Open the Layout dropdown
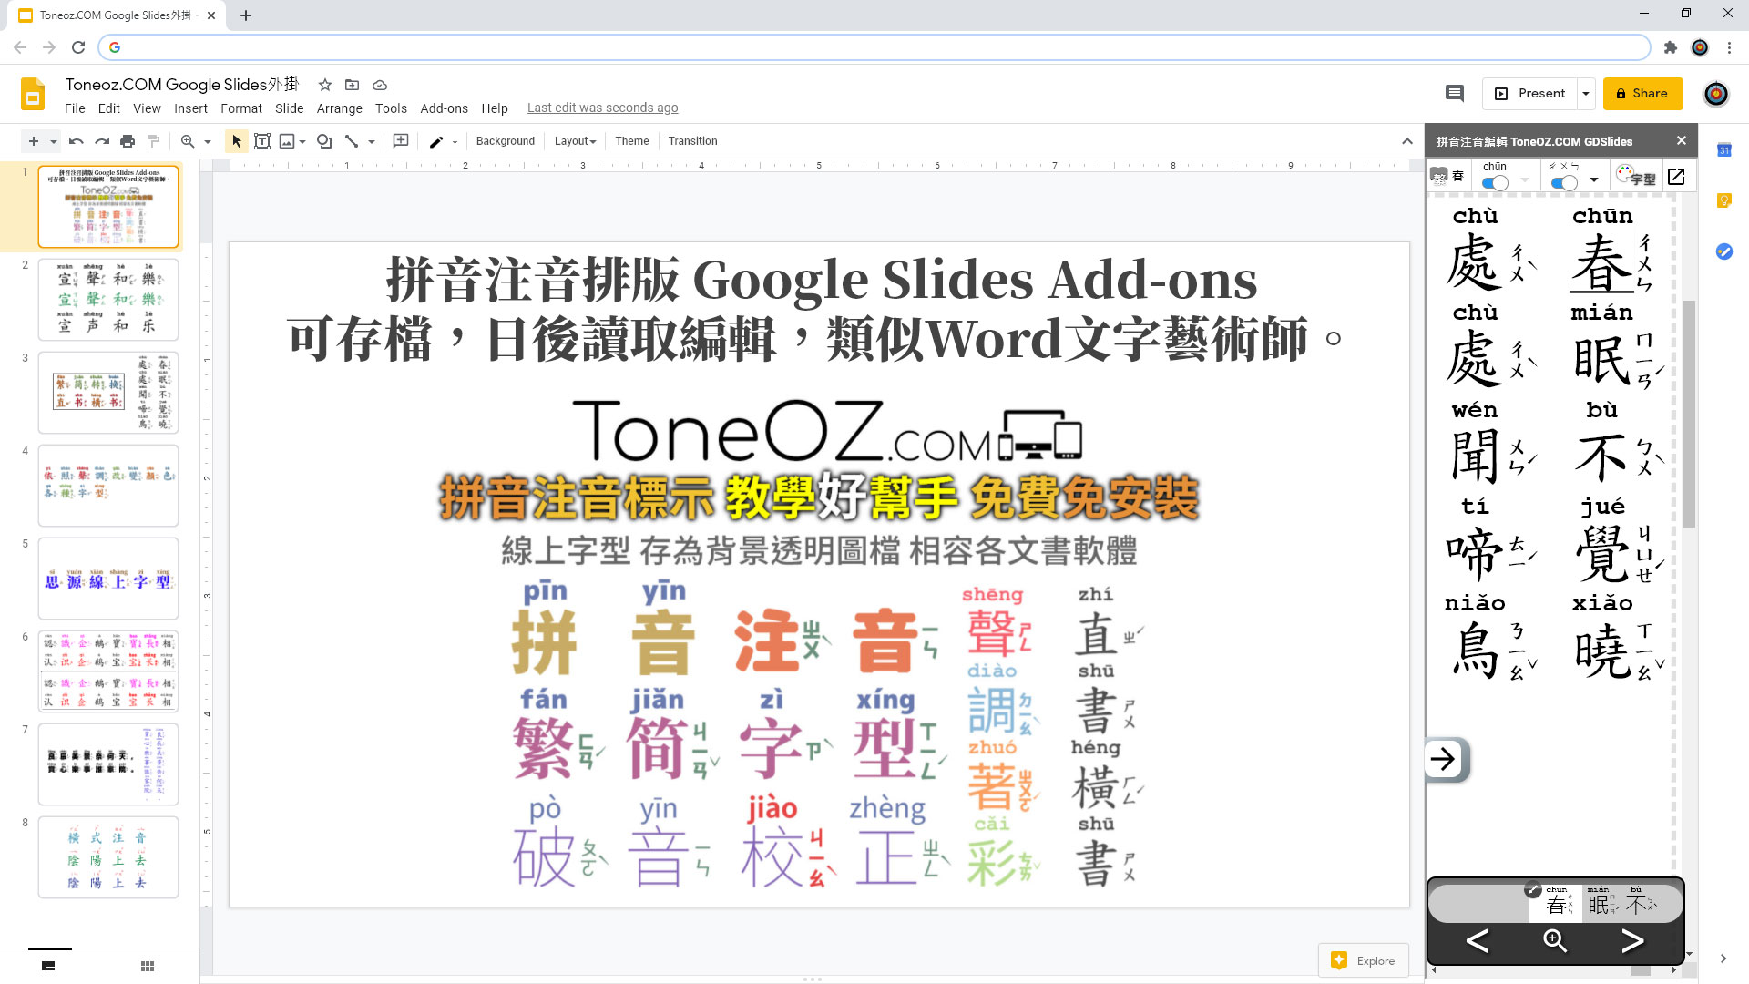 (x=574, y=141)
